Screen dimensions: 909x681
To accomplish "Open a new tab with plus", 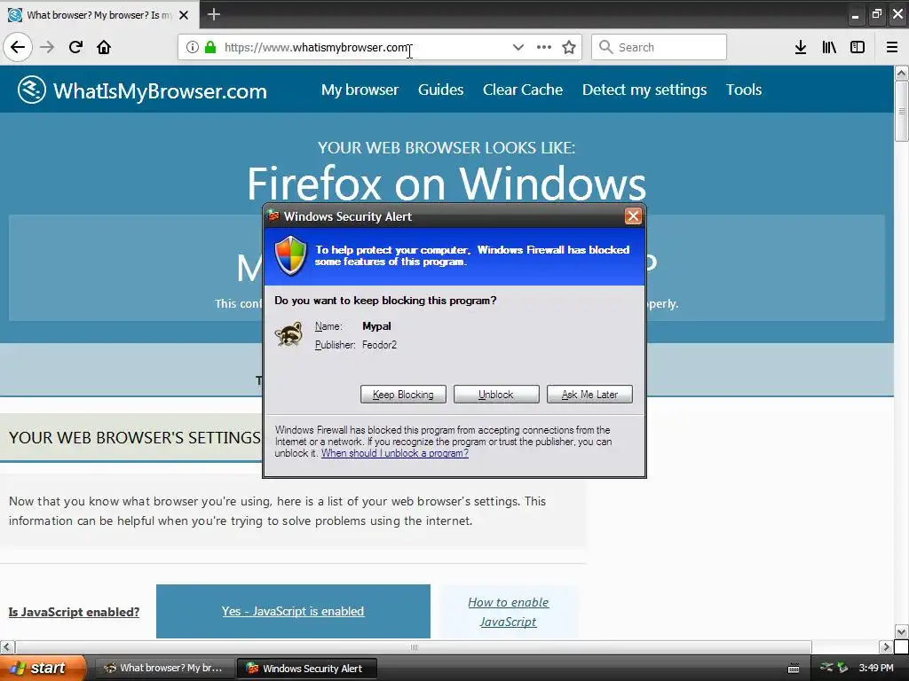I will tap(214, 14).
